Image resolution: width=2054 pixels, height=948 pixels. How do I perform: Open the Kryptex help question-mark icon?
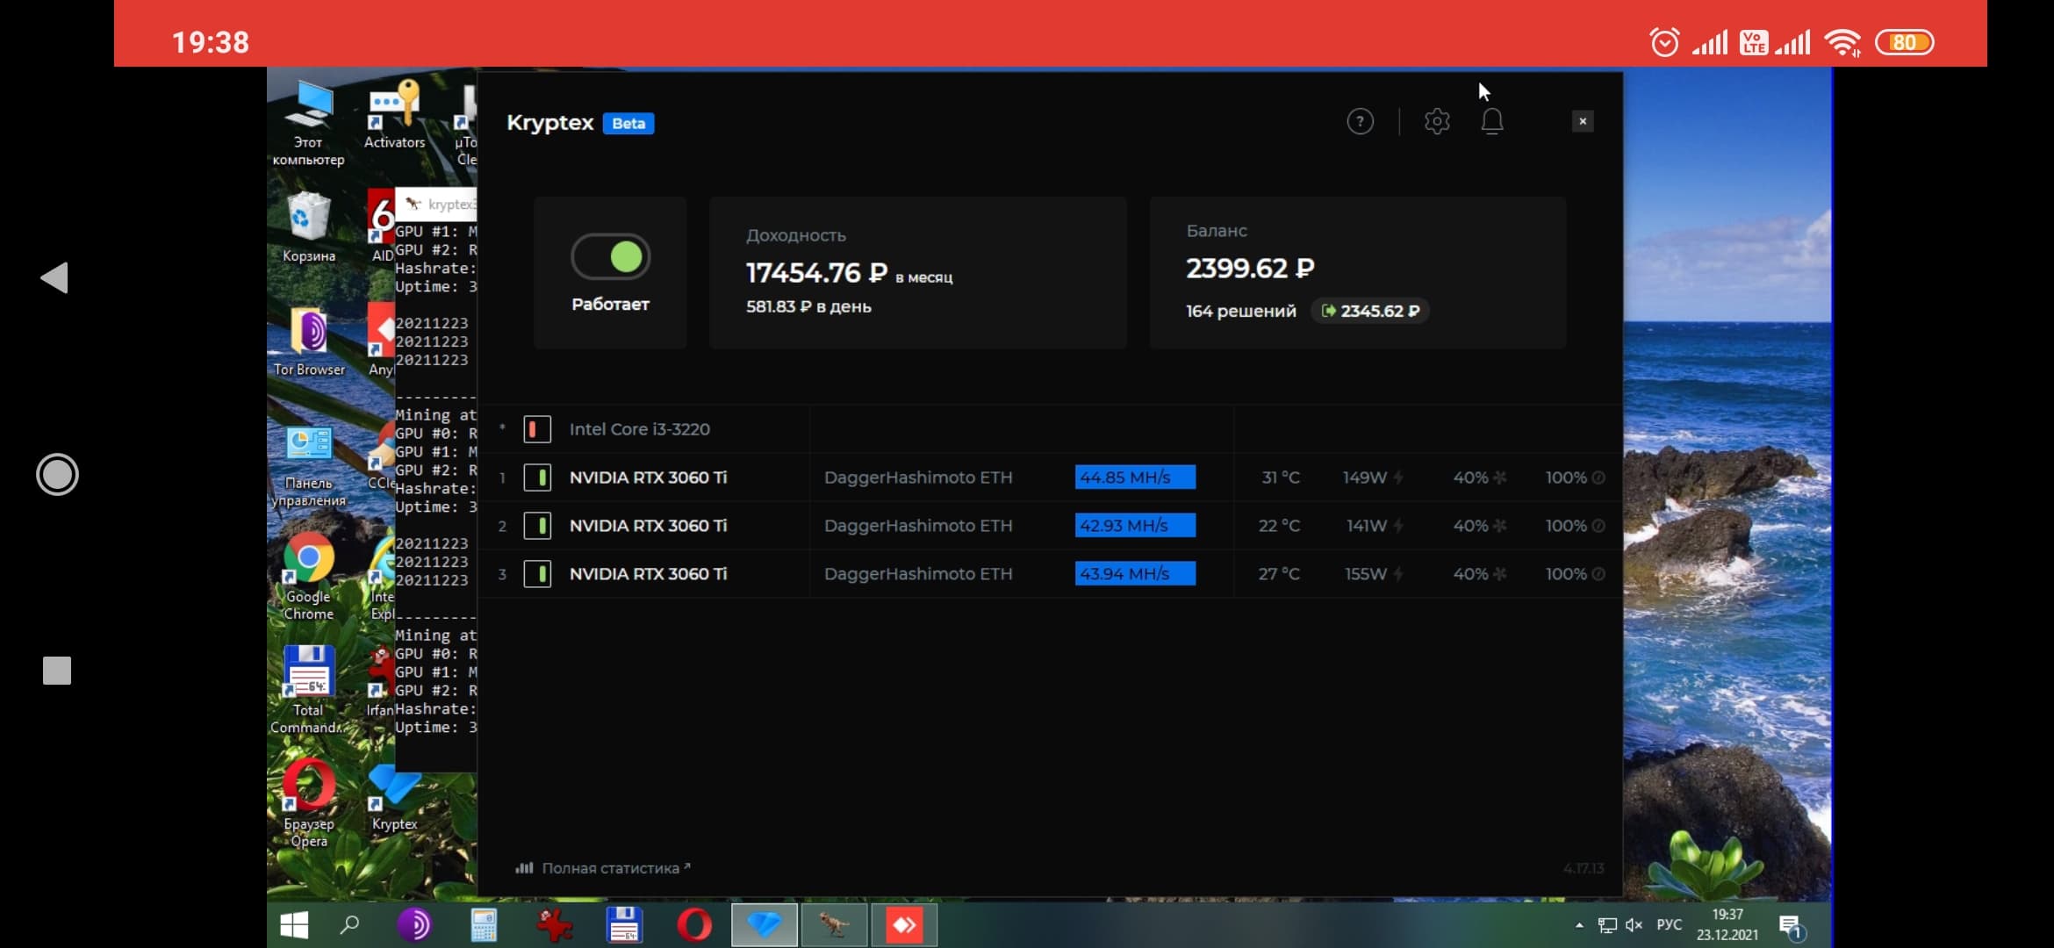tap(1360, 121)
